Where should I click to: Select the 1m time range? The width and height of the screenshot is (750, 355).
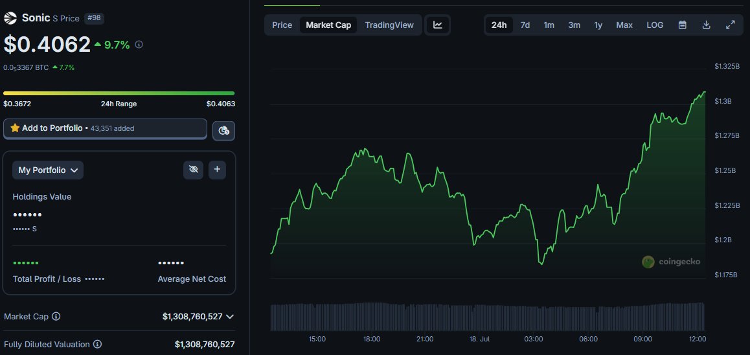point(549,25)
